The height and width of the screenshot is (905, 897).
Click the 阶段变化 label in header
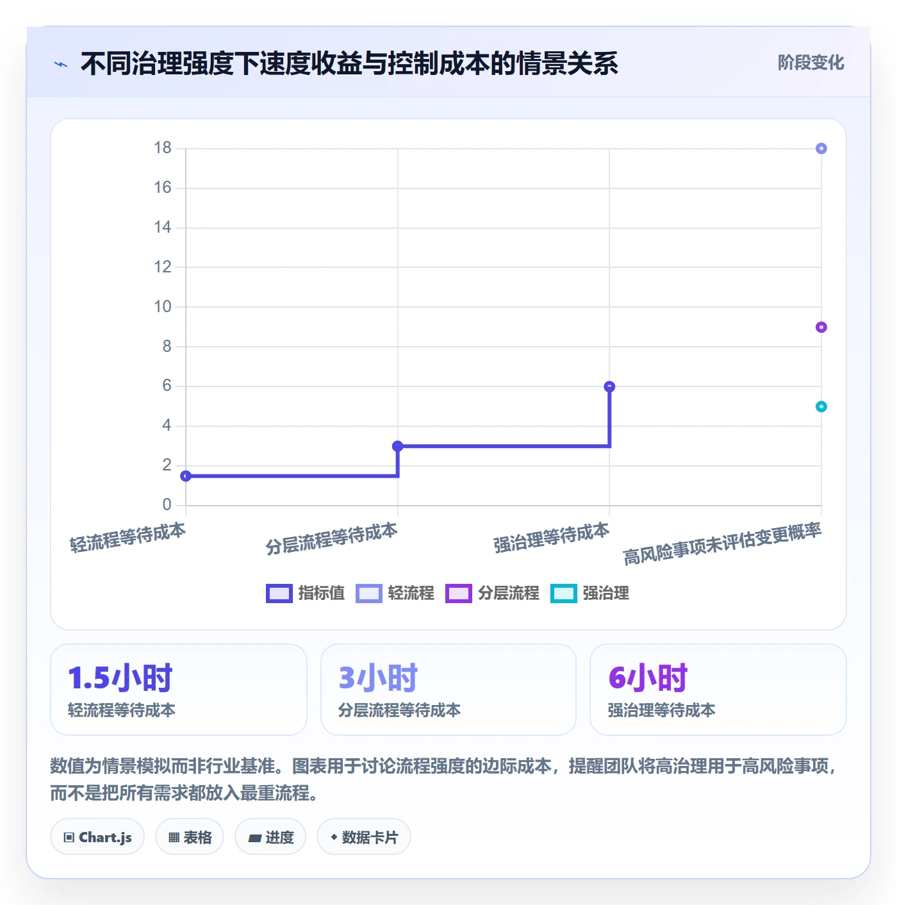[811, 63]
